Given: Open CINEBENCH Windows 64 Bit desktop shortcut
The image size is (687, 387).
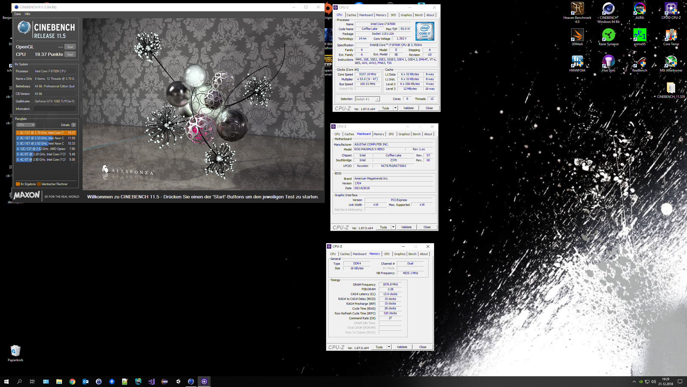Looking at the screenshot, I should click(x=608, y=13).
